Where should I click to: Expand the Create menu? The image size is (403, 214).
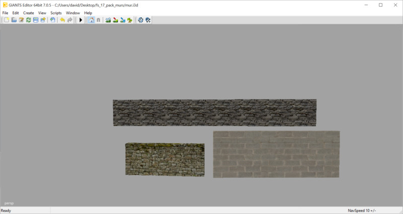tap(28, 13)
